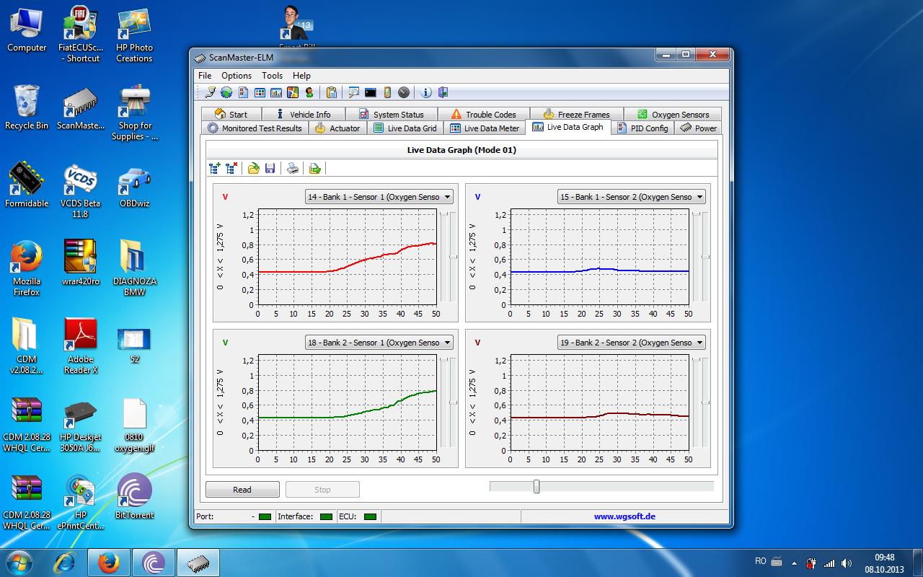The height and width of the screenshot is (577, 923).
Task: Switch to the Monitored Test Results tab
Action: [255, 128]
